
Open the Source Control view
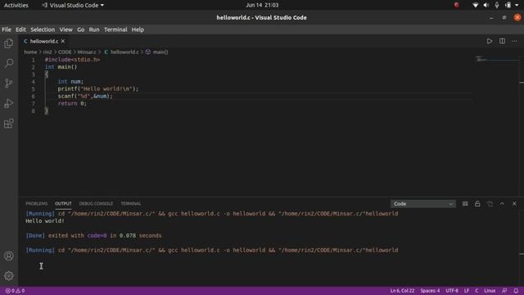[x=9, y=84]
